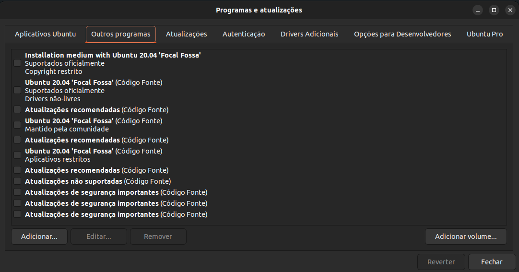Open the Atualizações tab
The image size is (519, 272).
point(186,34)
